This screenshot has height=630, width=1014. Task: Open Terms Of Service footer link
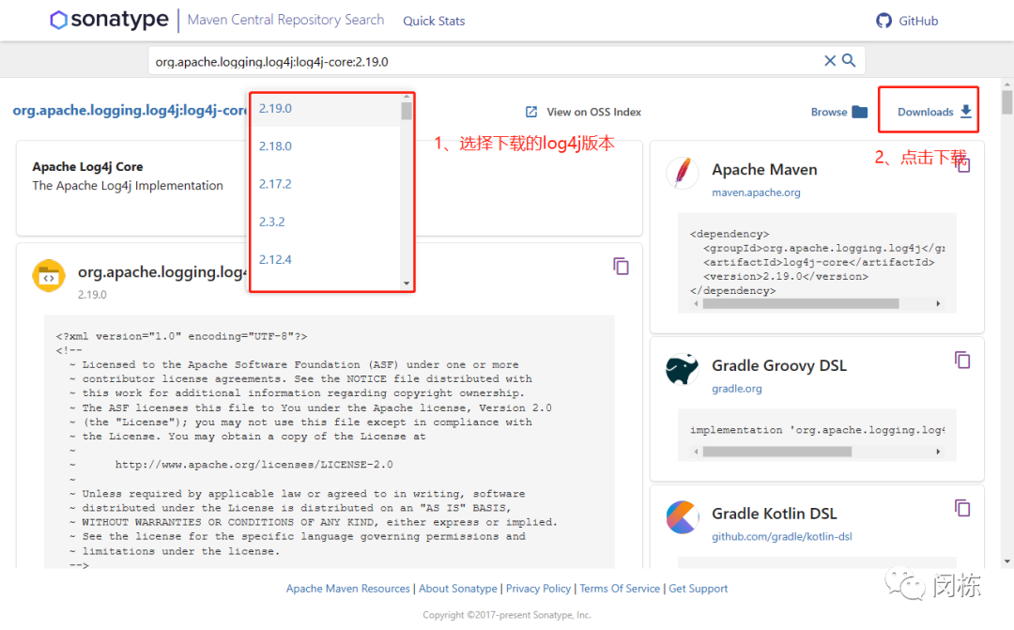tap(620, 589)
